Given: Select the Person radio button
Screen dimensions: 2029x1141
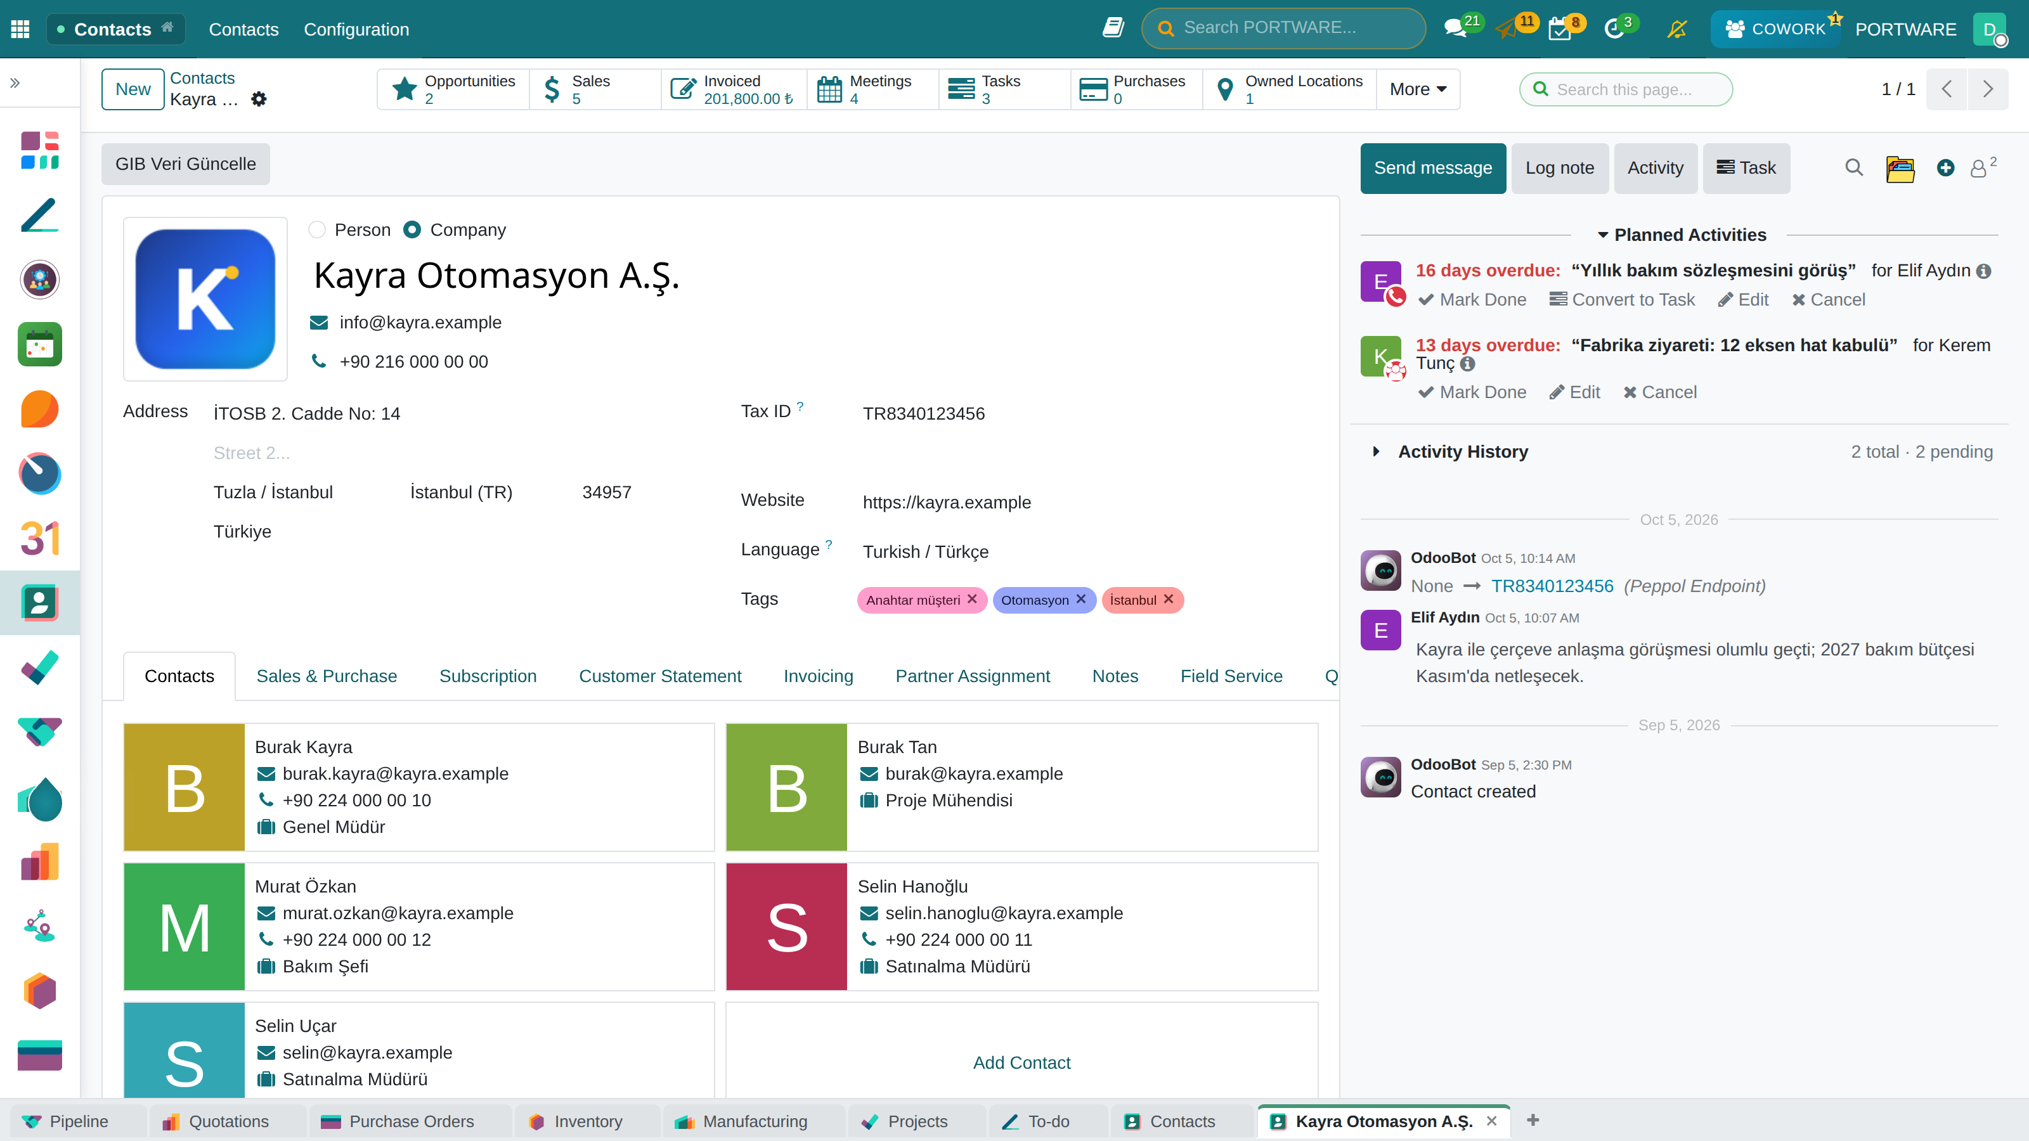Looking at the screenshot, I should [316, 230].
